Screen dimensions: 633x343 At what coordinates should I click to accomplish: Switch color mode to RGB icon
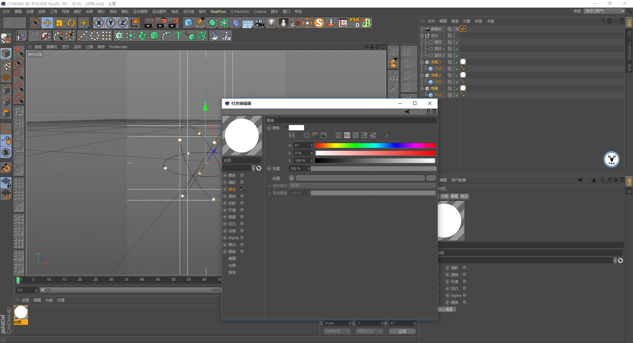[339, 135]
